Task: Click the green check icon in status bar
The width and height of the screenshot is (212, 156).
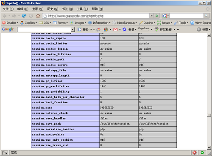Action: click(x=202, y=153)
